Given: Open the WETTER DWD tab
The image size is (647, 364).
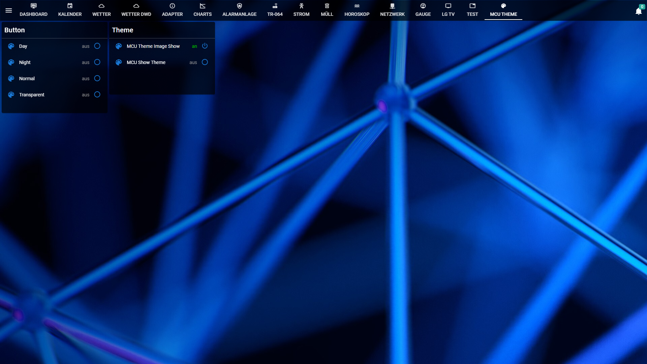Looking at the screenshot, I should 136,10.
